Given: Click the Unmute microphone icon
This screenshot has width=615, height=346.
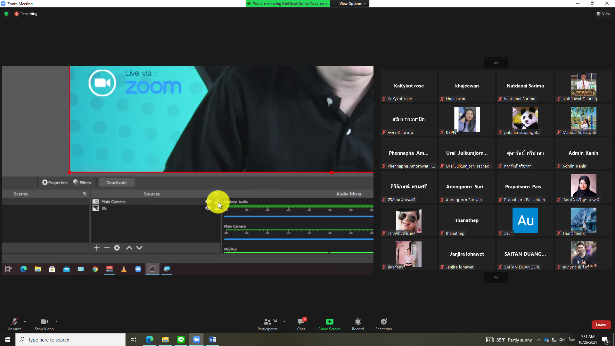Looking at the screenshot, I should coord(14,322).
